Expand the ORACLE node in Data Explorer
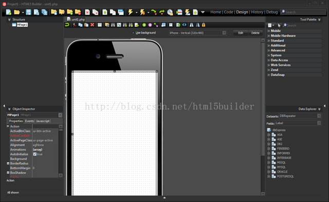 [x=268, y=172]
